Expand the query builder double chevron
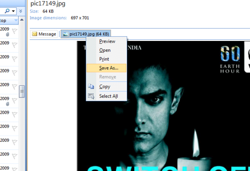This screenshot has width=250, height=171. click(21, 11)
